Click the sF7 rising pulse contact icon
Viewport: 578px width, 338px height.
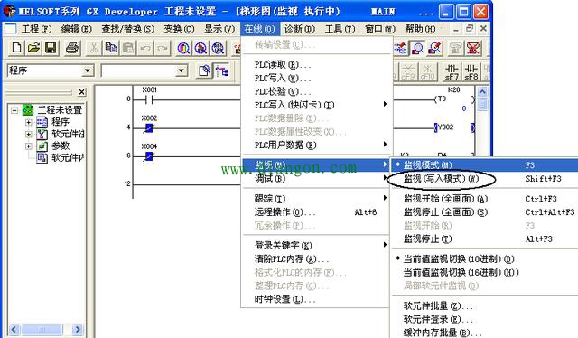point(452,71)
